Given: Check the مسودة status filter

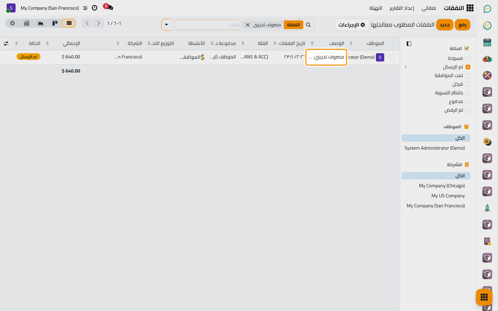Looking at the screenshot, I should [468, 58].
